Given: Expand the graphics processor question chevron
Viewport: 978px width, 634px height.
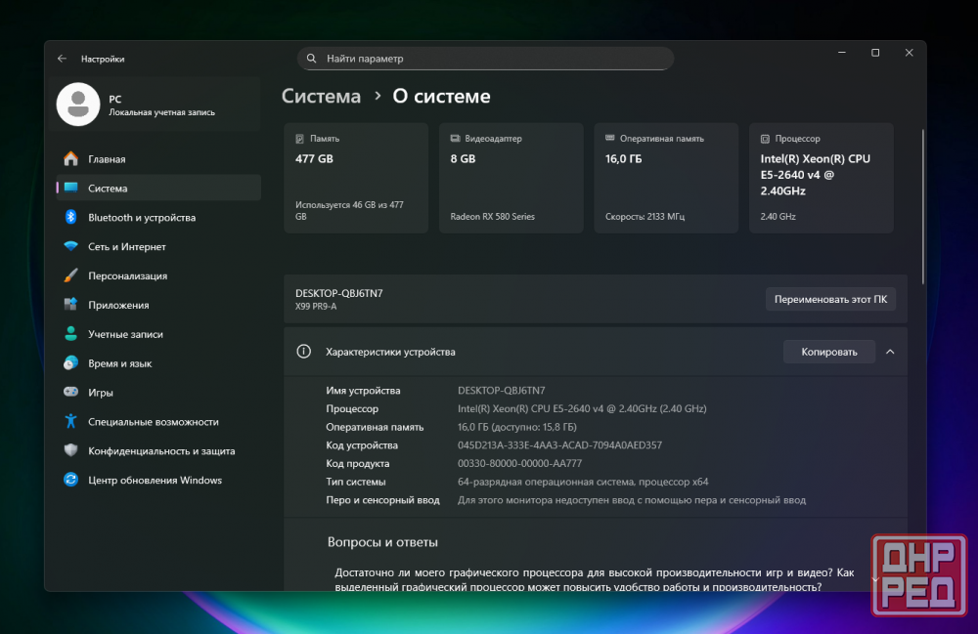Looking at the screenshot, I should pyautogui.click(x=875, y=579).
